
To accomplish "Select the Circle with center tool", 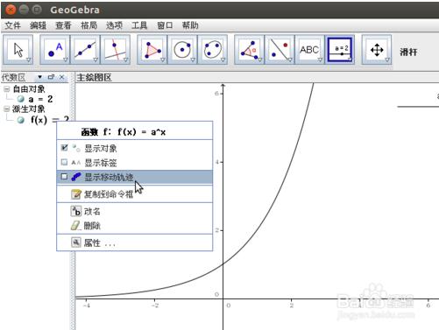I will [182, 50].
